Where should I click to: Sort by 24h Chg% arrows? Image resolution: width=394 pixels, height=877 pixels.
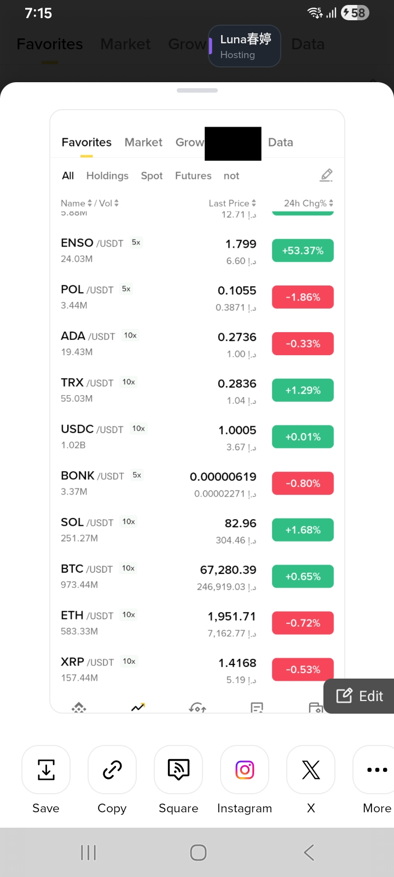pyautogui.click(x=331, y=203)
